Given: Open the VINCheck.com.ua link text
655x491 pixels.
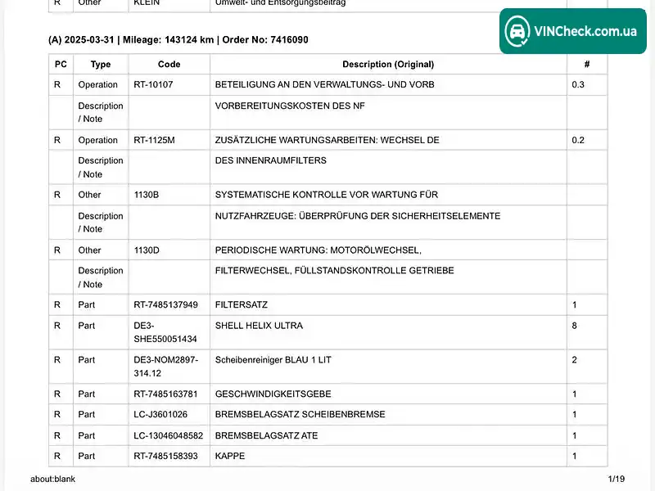Looking at the screenshot, I should click(x=585, y=31).
